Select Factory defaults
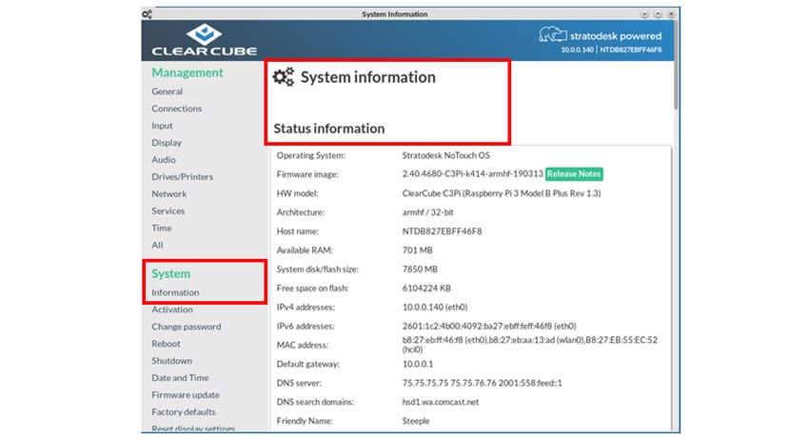Screen dimensions: 809x439 pyautogui.click(x=183, y=411)
